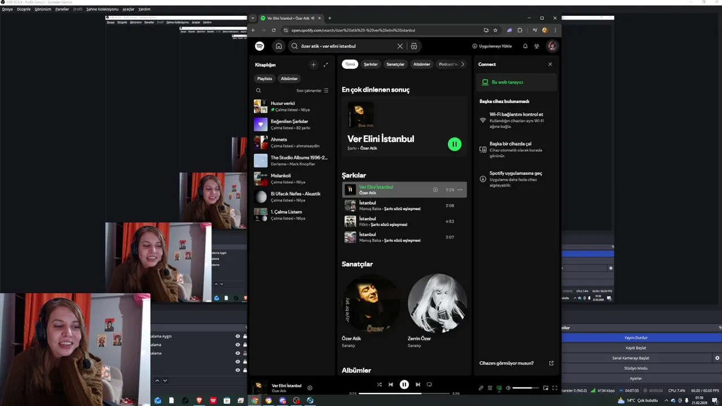Screen dimensions: 722x406
Task: Open browser extensions puzzle icon
Action: click(x=520, y=30)
